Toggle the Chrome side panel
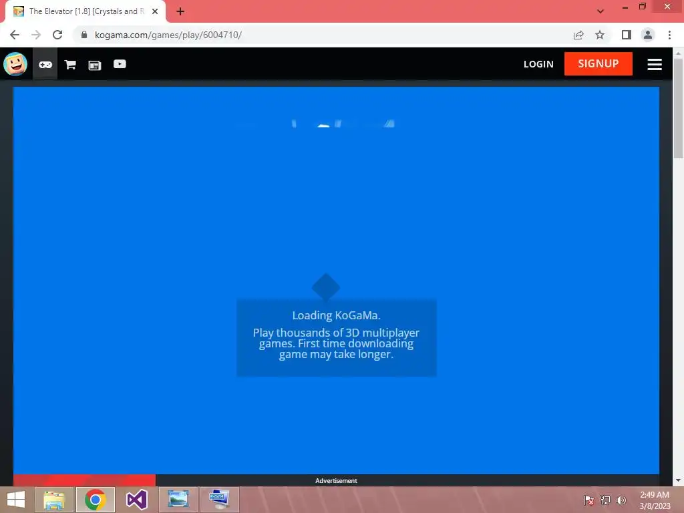 [x=627, y=35]
